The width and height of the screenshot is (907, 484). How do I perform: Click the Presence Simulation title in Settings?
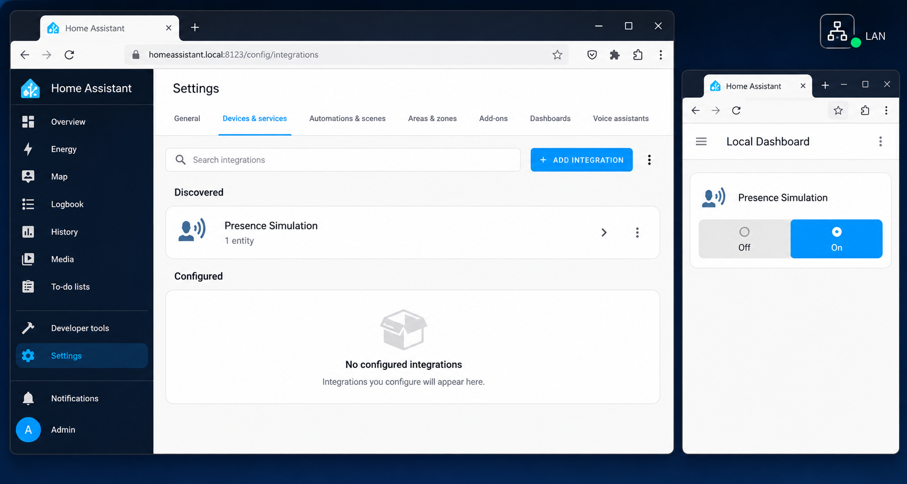click(271, 226)
